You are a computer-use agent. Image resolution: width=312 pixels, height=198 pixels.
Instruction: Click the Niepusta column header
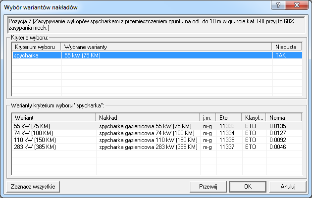[287, 47]
